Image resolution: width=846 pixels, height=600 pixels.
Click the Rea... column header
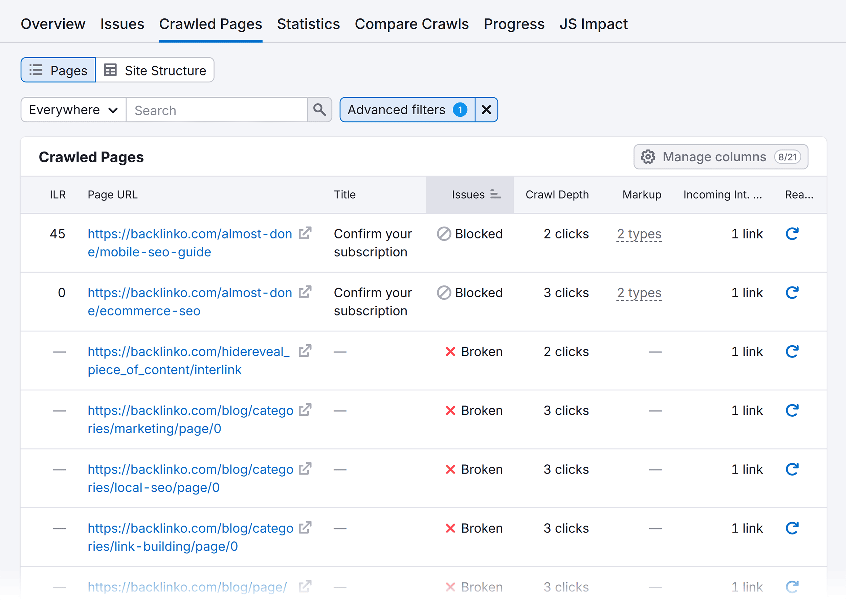pyautogui.click(x=799, y=195)
